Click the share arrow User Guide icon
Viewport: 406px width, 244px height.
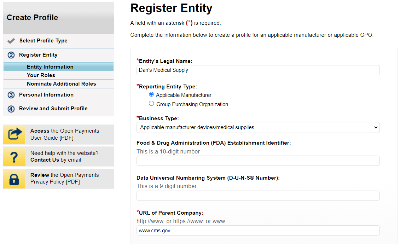(14, 134)
